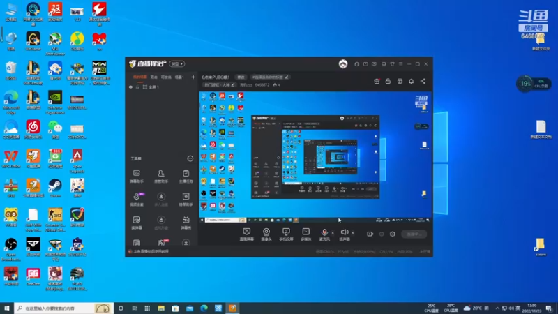The width and height of the screenshot is (558, 314).
Task: Click the share icon above preview
Action: pos(423,81)
